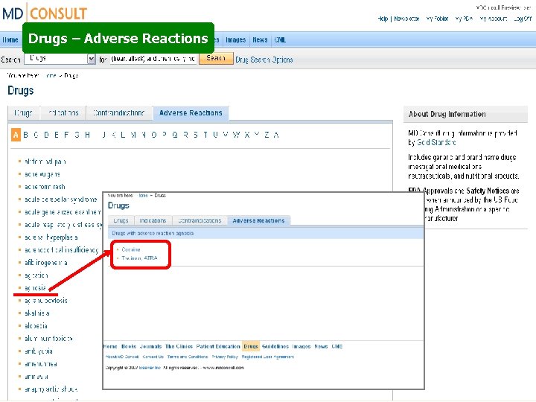This screenshot has width=536, height=402.
Task: Click Patient Education in inset footer
Action: 218,346
